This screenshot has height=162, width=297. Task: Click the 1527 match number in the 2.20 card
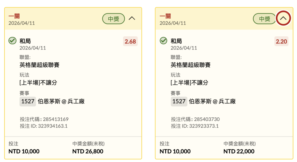point(179,102)
